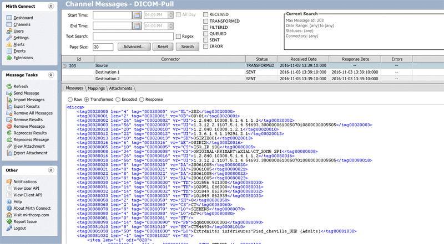The width and height of the screenshot is (444, 244).
Task: Switch to the Mappings tab
Action: pyautogui.click(x=96, y=89)
